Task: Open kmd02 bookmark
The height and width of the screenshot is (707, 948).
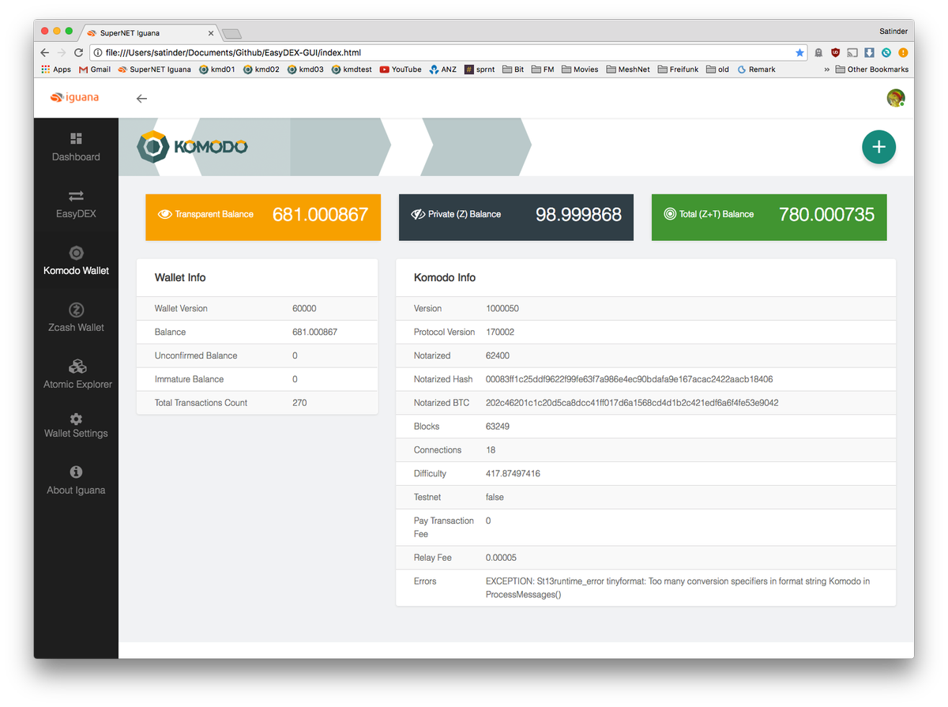Action: (x=261, y=70)
